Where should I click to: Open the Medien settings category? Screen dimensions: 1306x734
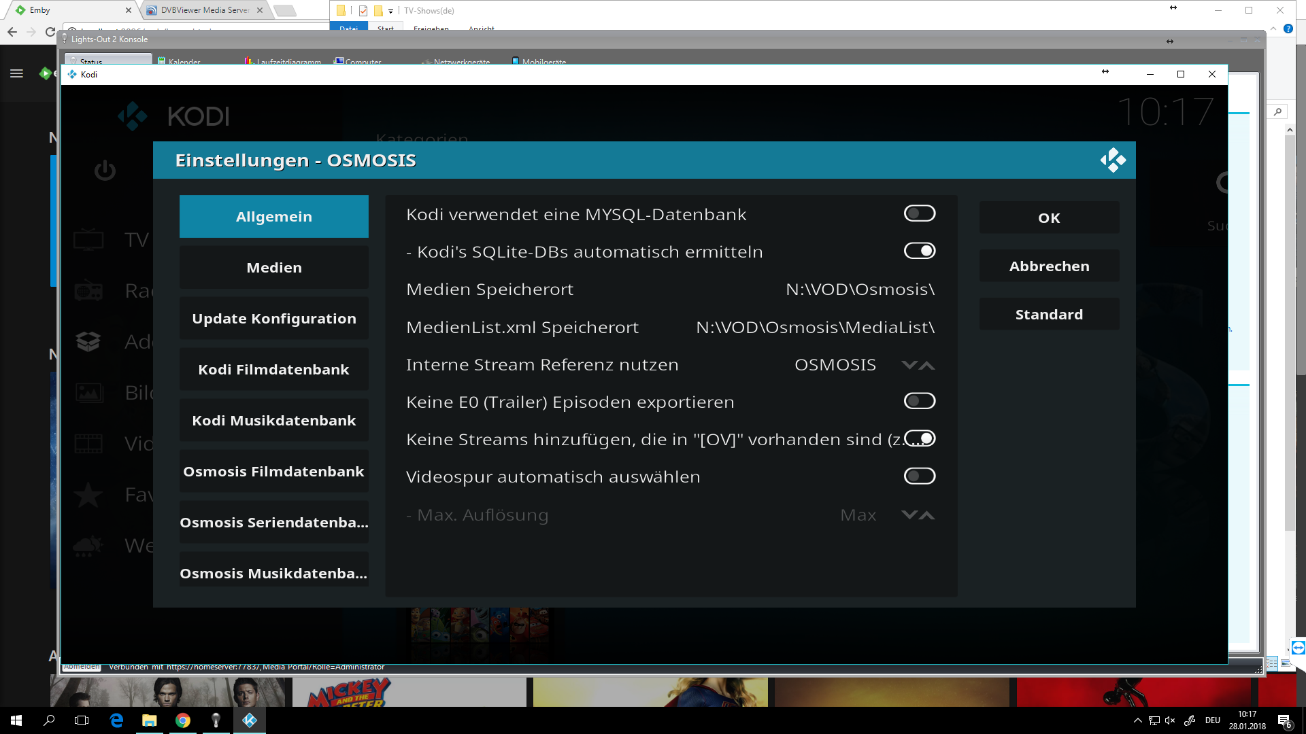point(274,267)
